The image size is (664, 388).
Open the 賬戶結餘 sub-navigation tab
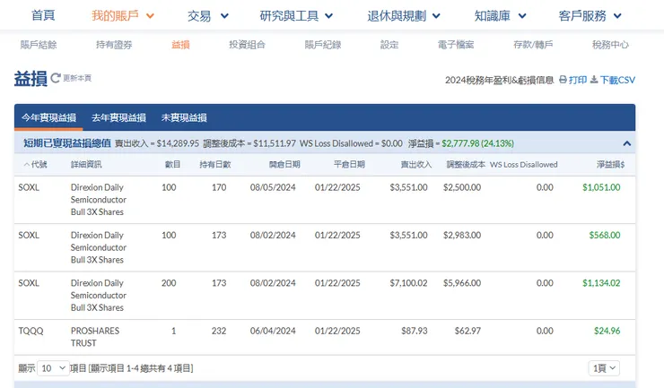pyautogui.click(x=39, y=45)
